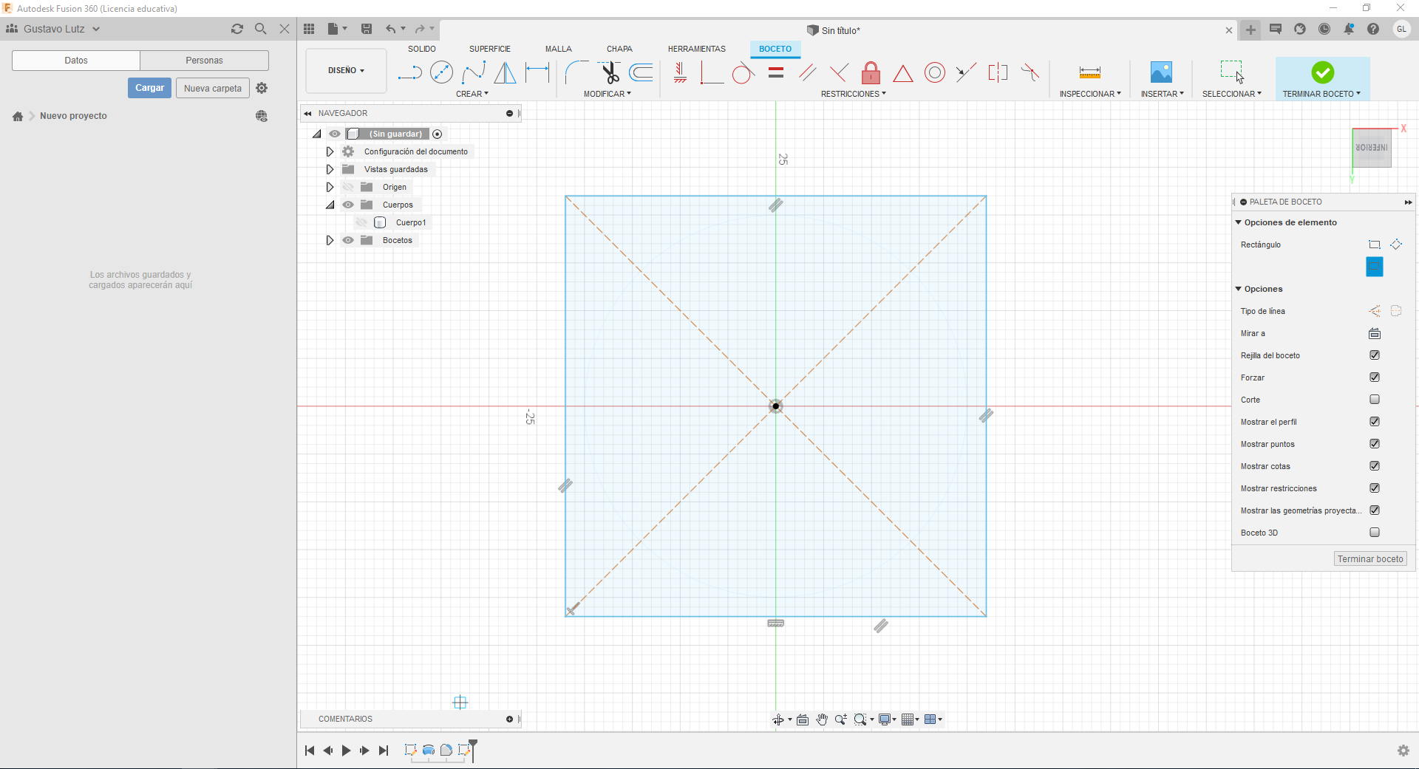The image size is (1419, 769).
Task: Toggle Rejilla del boceto checkbox
Action: tap(1375, 355)
